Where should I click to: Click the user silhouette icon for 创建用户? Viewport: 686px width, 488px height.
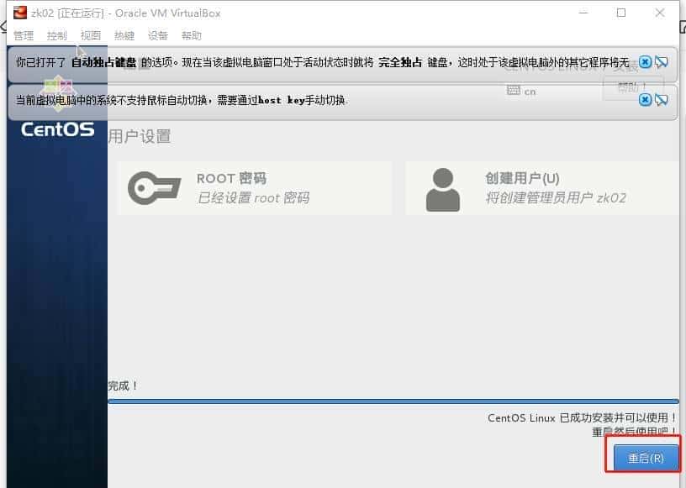tap(443, 188)
